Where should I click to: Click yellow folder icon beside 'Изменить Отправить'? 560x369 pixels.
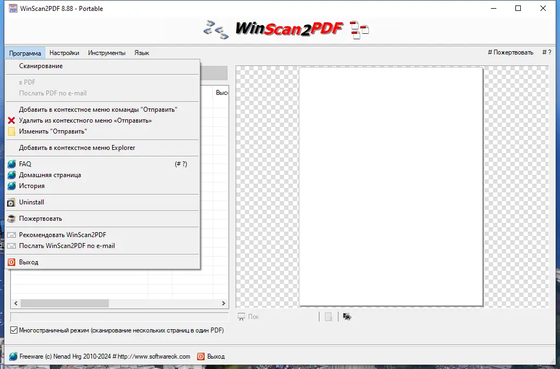click(x=11, y=131)
